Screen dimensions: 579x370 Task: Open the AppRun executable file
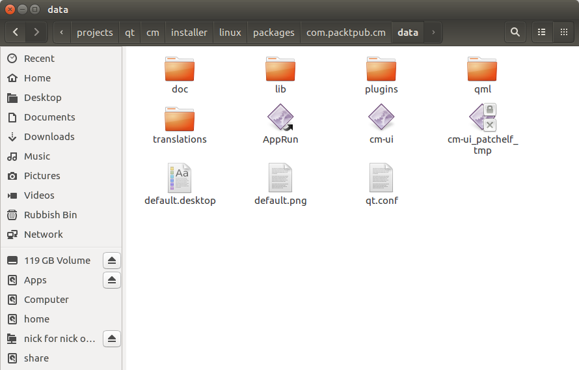(280, 119)
